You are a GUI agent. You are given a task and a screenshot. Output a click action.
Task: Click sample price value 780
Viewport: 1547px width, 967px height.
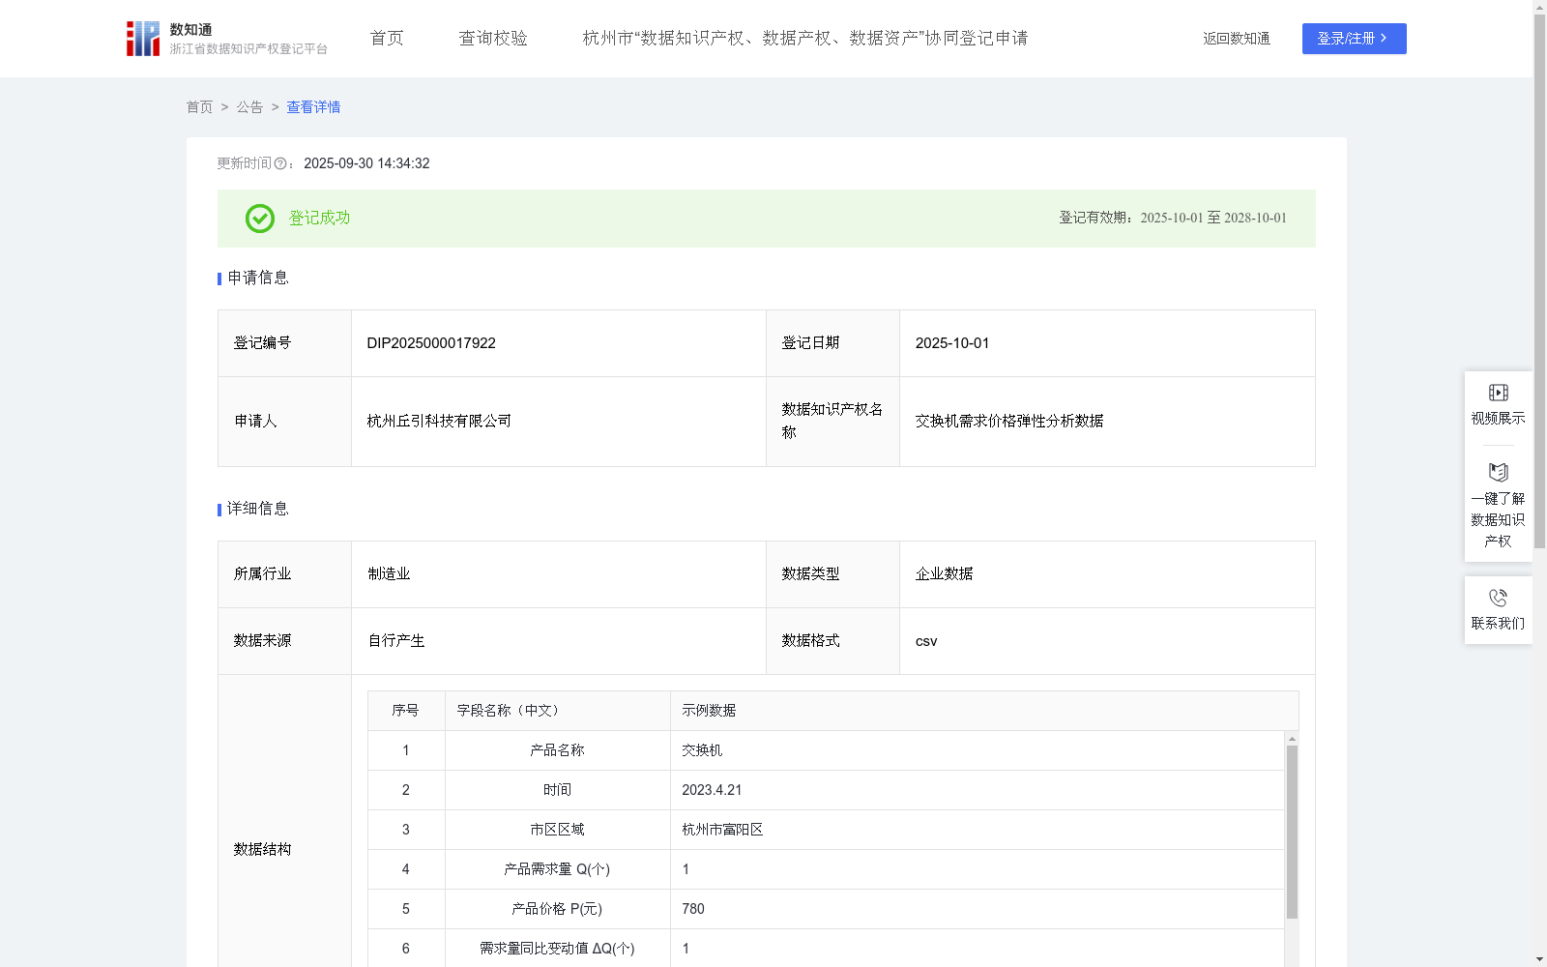693,909
